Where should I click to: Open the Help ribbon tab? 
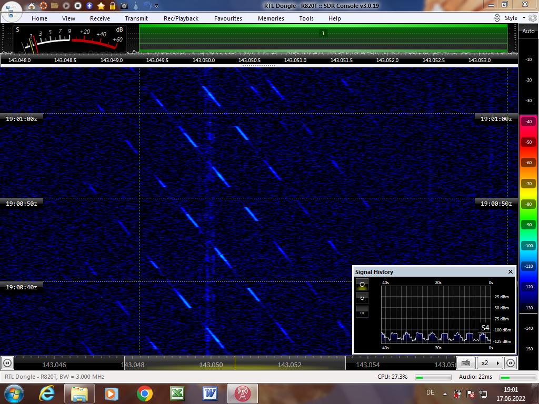[x=334, y=18]
